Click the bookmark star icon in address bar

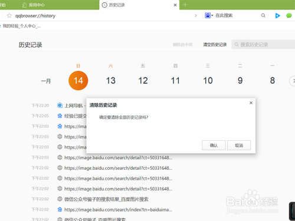(9, 15)
